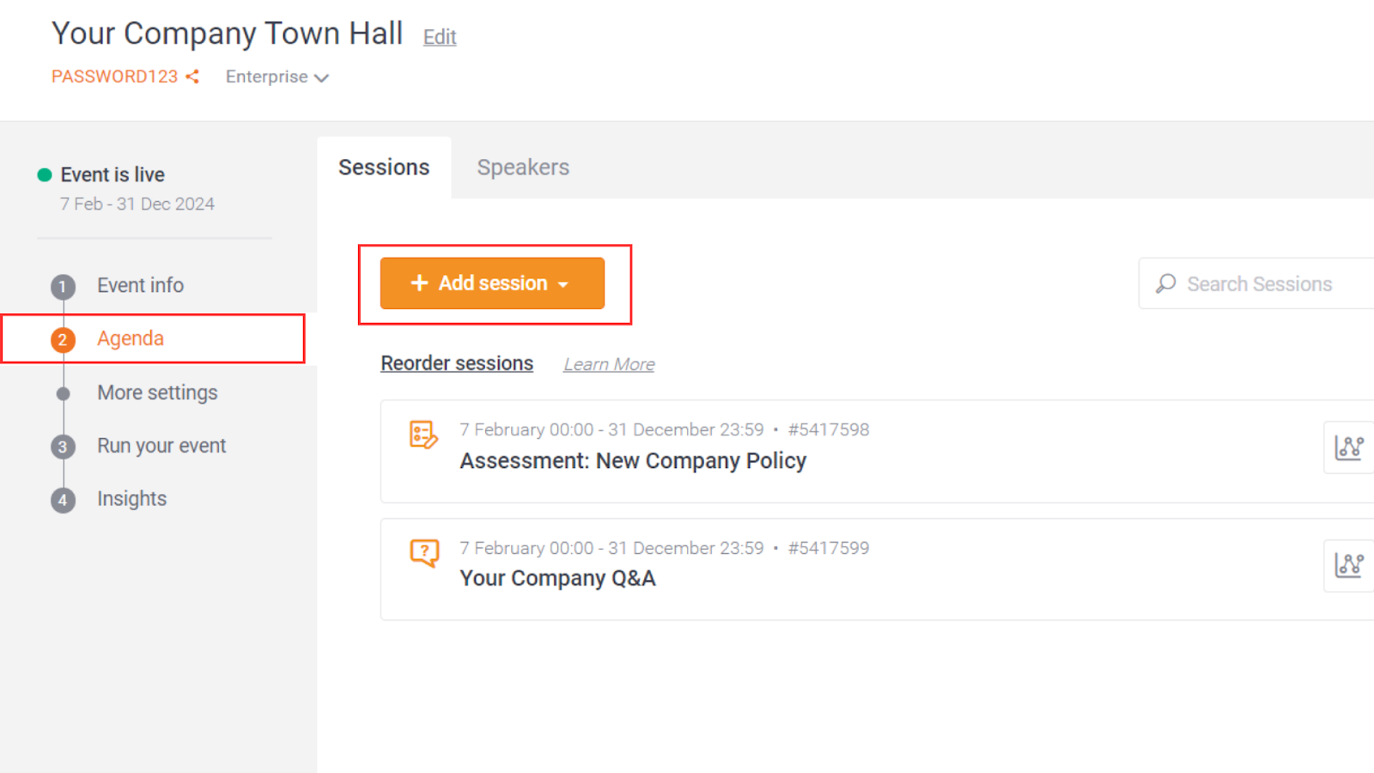
Task: Select the Sessions tab
Action: [384, 167]
